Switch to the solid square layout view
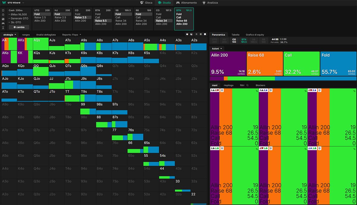Image resolution: width=357 pixels, height=205 pixels. point(205,34)
